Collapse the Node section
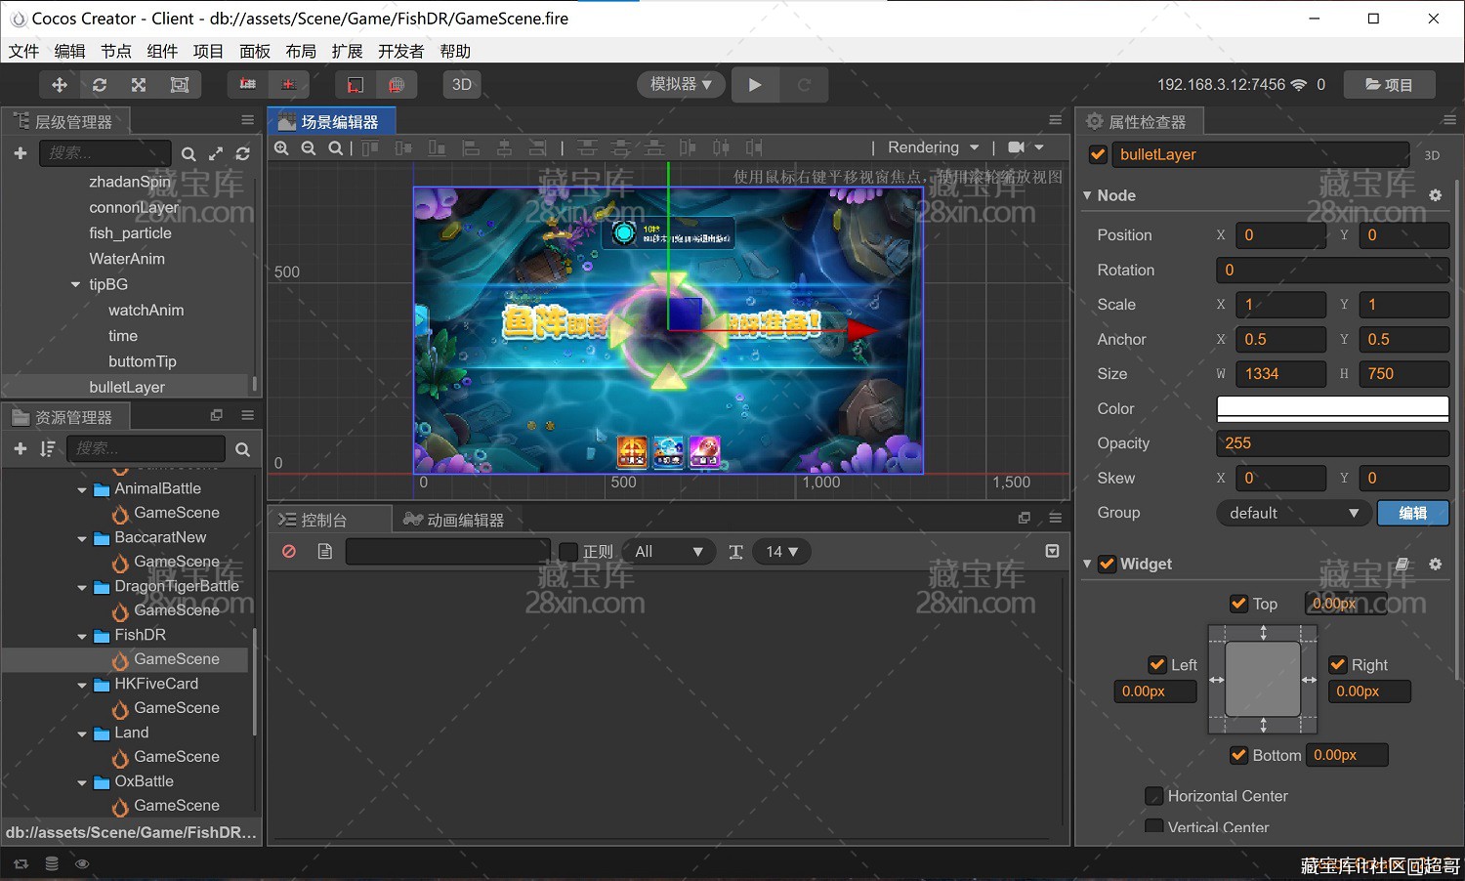This screenshot has width=1465, height=881. coord(1087,195)
